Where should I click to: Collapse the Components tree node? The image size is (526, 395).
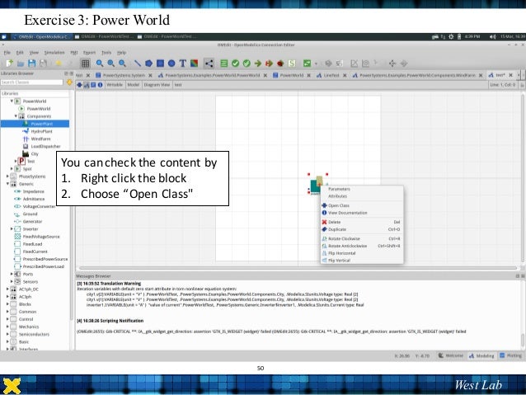point(17,115)
